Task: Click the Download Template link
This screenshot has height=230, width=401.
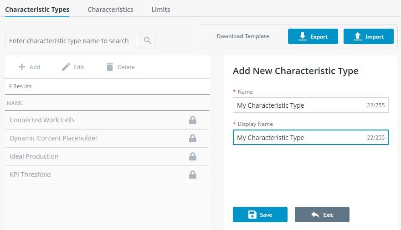Action: tap(243, 36)
